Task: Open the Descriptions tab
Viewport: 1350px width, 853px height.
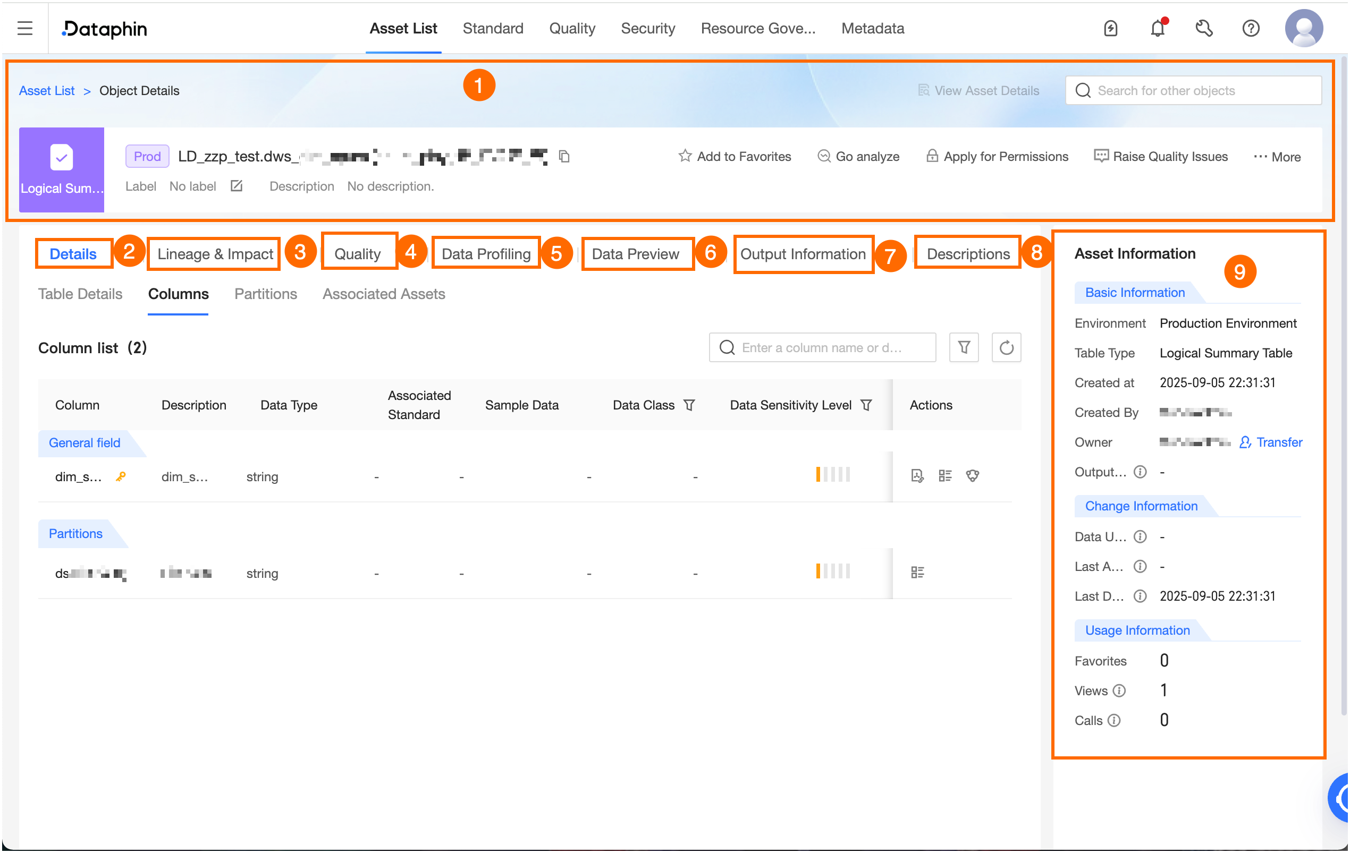Action: coord(968,254)
